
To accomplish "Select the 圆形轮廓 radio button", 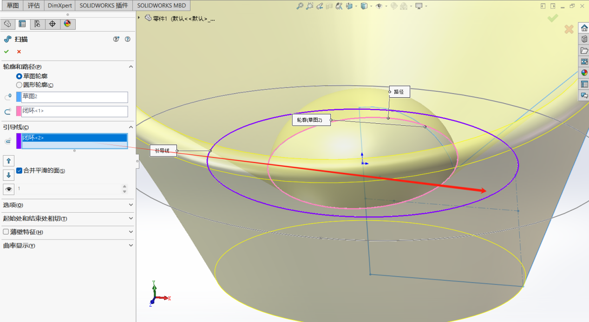I will coord(19,85).
